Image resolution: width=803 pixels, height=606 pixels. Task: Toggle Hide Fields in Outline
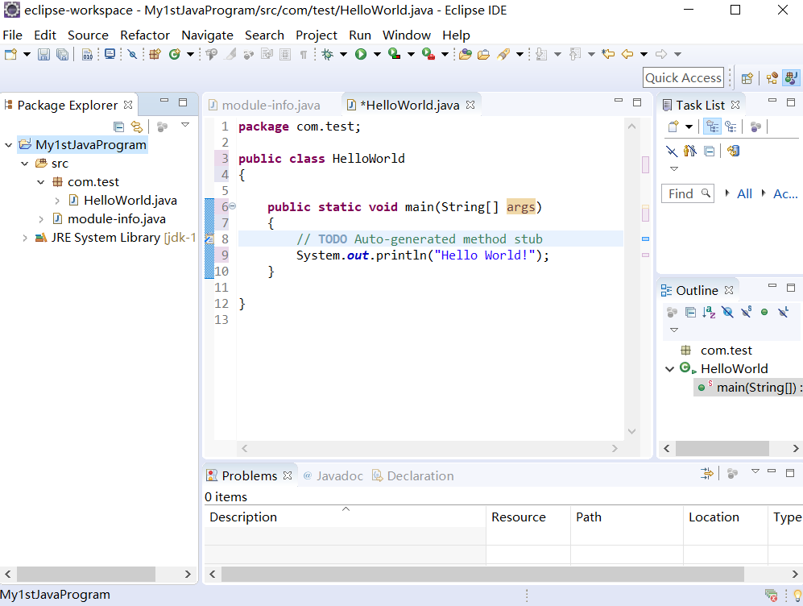pos(727,312)
